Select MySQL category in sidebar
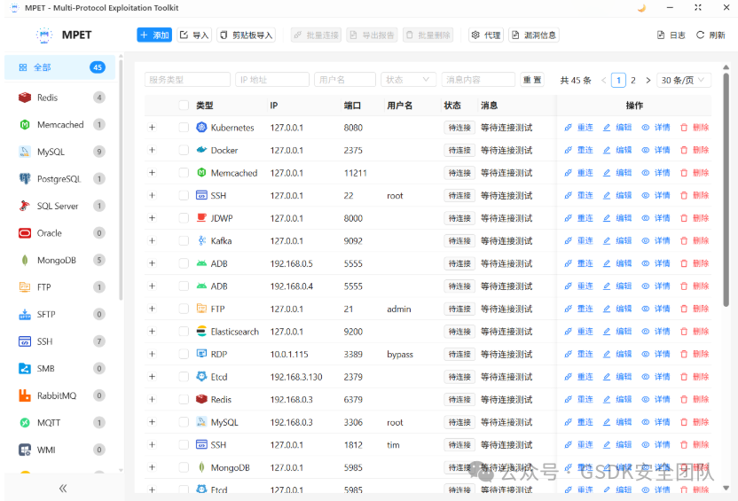 59,152
